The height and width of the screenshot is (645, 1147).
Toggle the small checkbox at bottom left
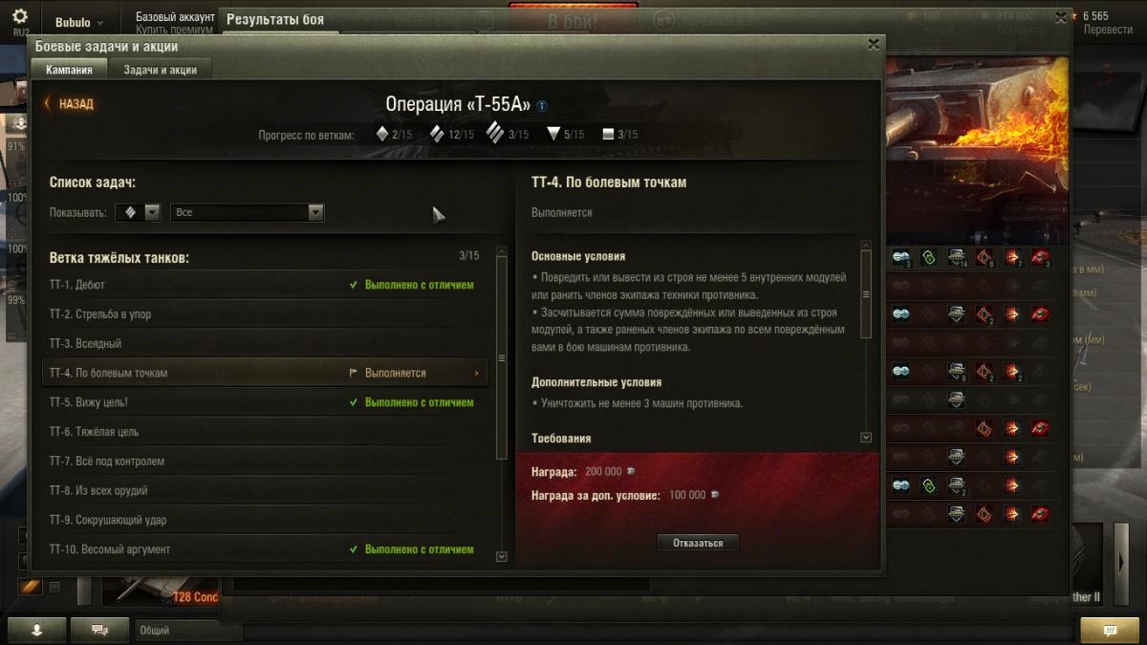[x=54, y=587]
